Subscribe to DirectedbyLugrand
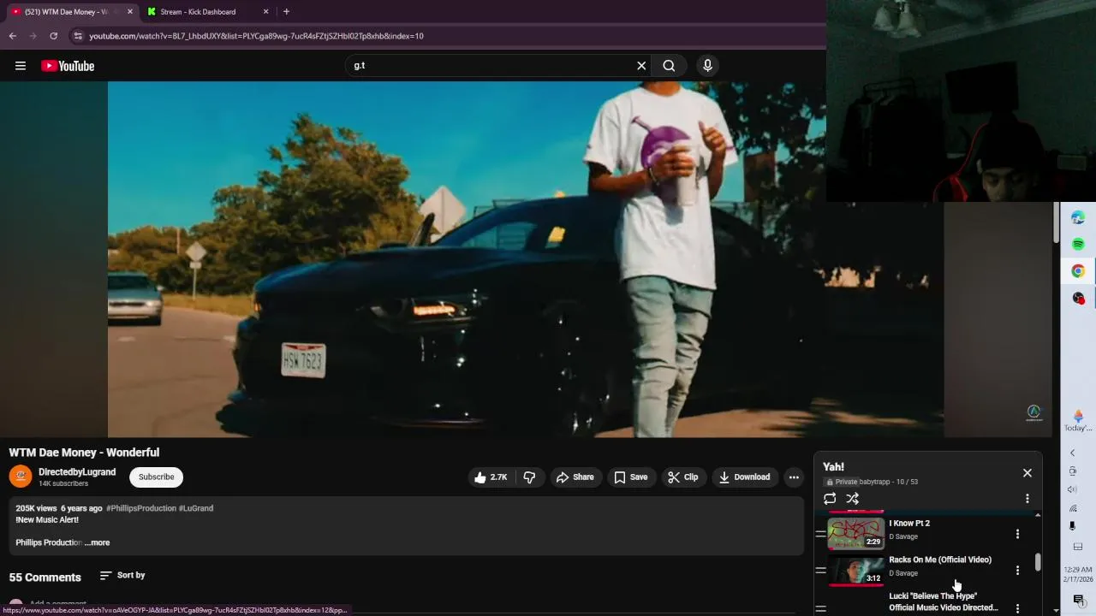The width and height of the screenshot is (1096, 616). pos(156,477)
